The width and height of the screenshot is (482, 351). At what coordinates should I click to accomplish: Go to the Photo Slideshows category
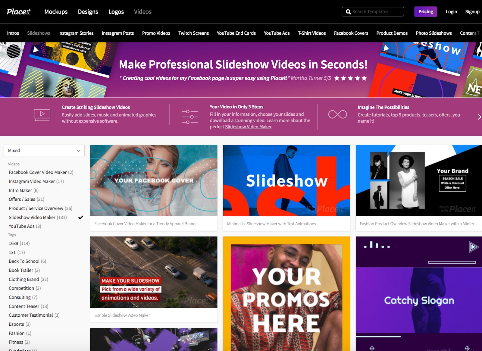click(434, 33)
